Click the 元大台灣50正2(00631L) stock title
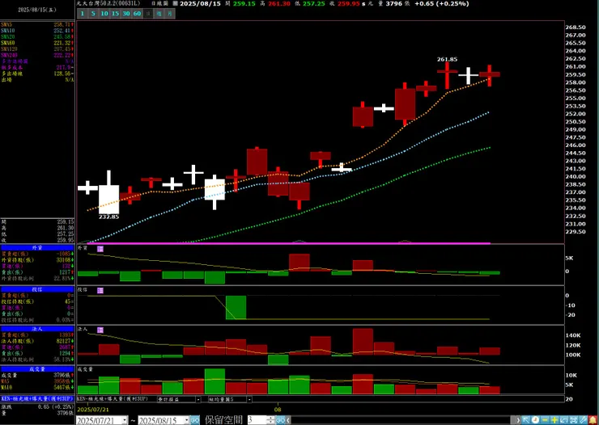Image resolution: width=599 pixels, height=425 pixels. point(108,3)
